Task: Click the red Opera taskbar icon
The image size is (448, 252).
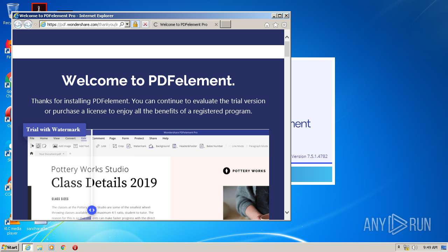Action: (75, 247)
